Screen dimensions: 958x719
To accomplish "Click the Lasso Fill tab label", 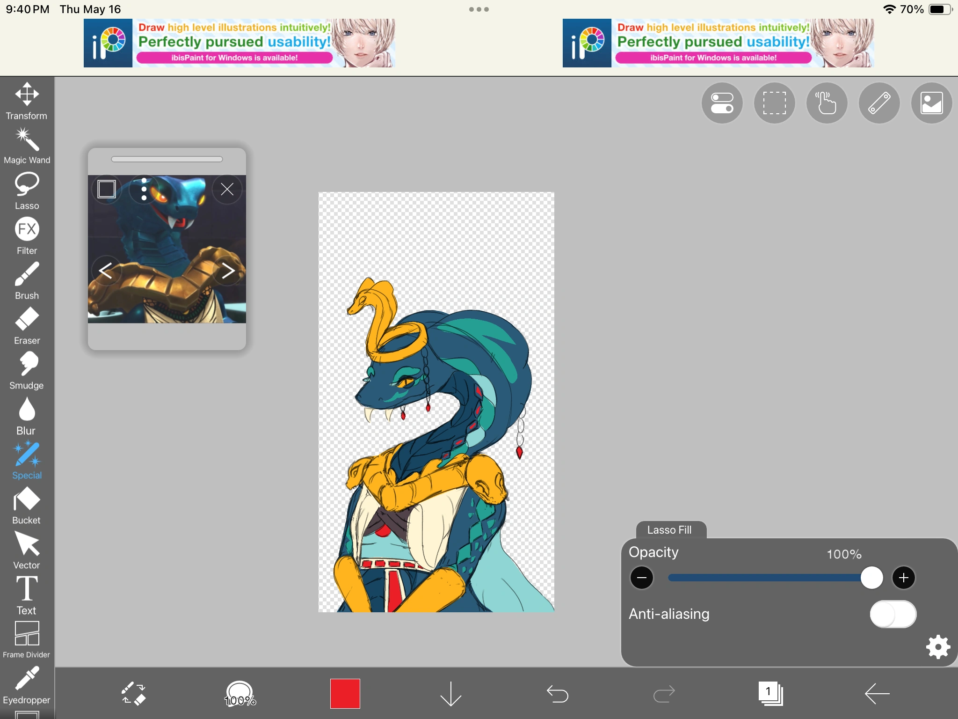I will (669, 530).
